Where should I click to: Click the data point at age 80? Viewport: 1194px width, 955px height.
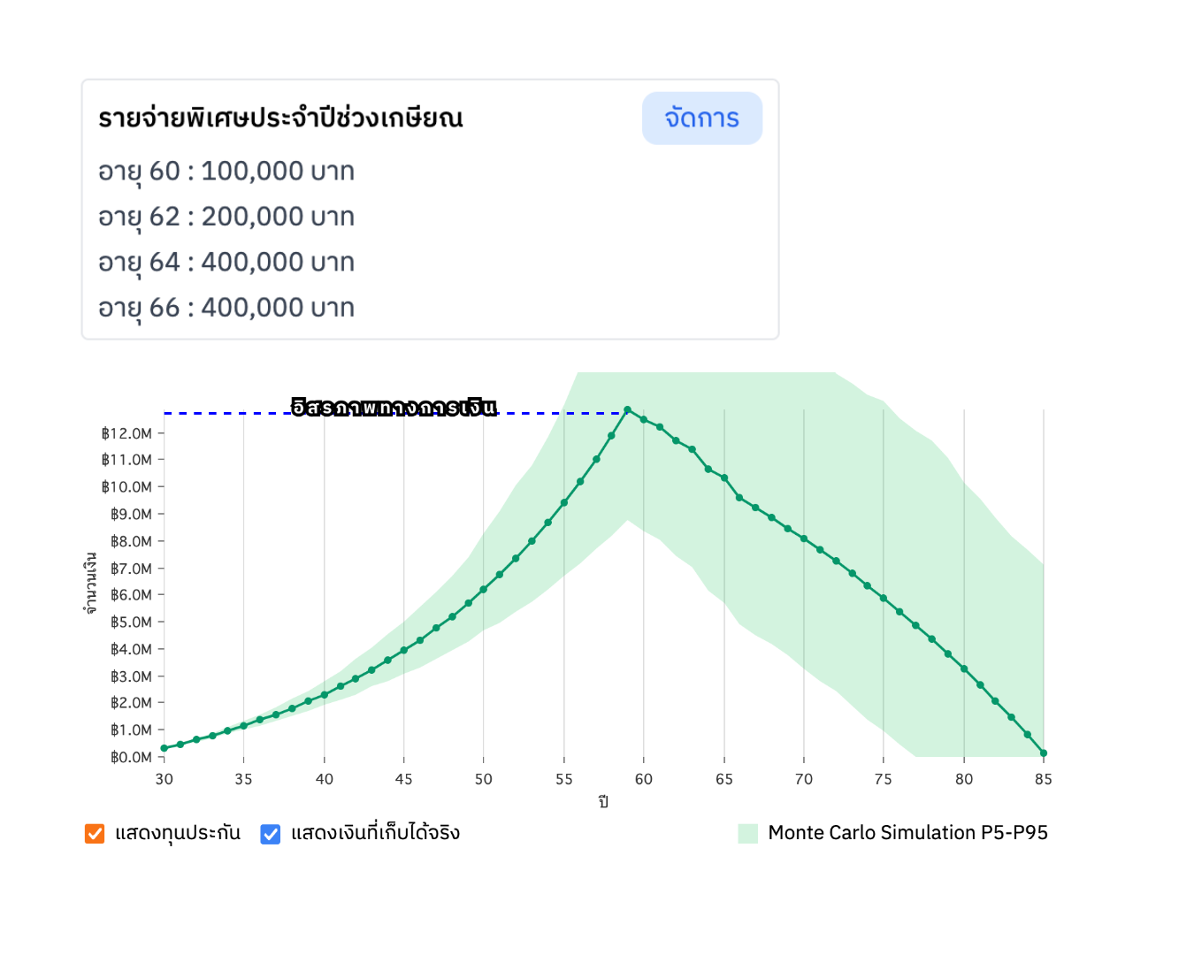pos(964,668)
